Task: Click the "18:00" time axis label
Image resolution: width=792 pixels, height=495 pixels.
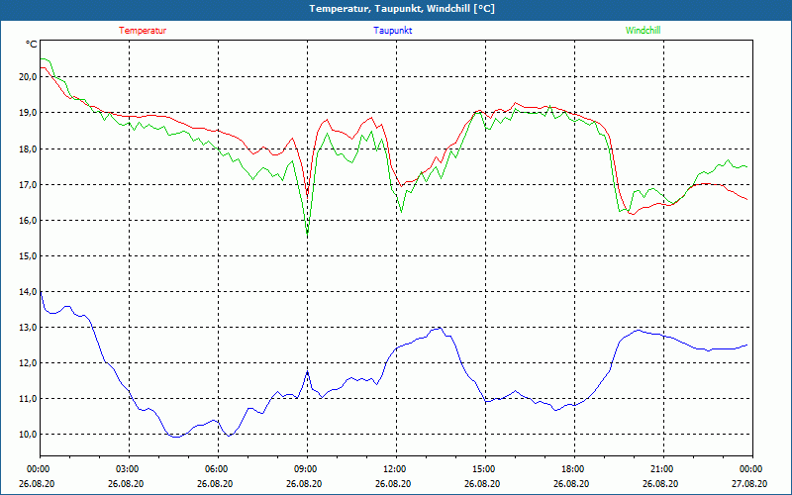Action: pos(571,469)
